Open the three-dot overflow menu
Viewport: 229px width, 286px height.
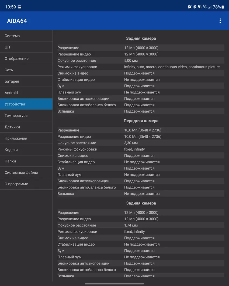click(220, 21)
